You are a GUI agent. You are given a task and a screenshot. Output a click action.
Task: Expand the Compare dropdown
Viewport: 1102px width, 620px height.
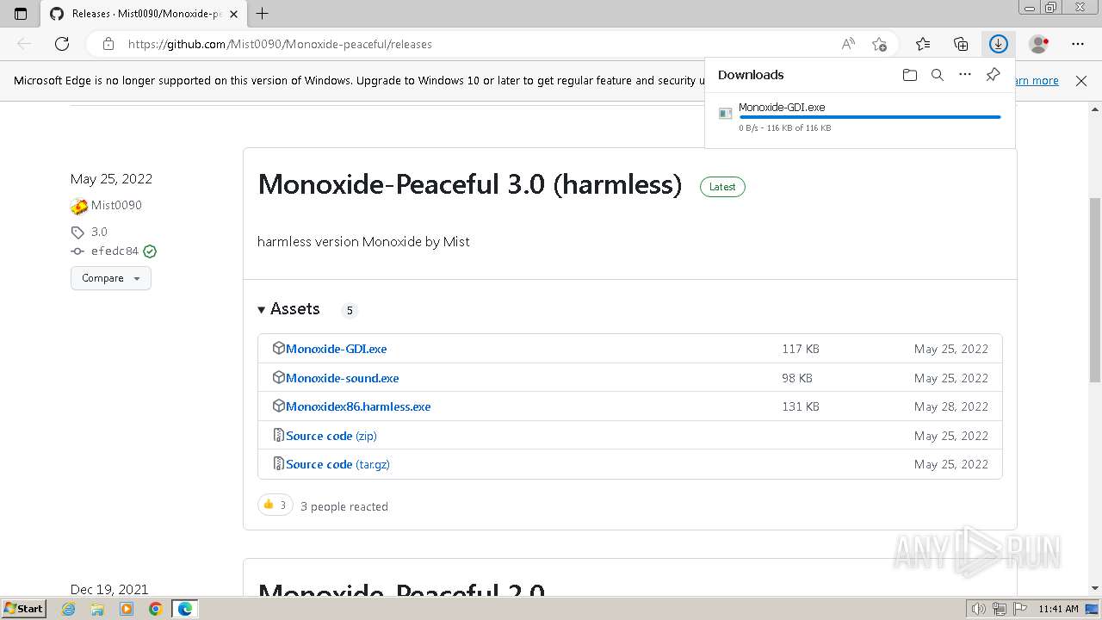click(x=110, y=278)
